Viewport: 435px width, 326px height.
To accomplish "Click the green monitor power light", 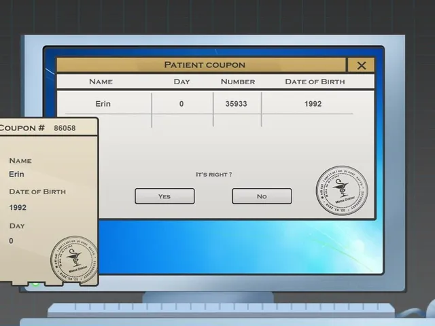I will tap(35, 284).
